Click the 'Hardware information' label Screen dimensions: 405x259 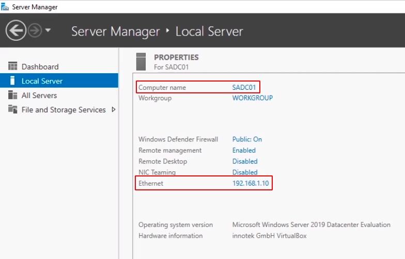point(170,236)
